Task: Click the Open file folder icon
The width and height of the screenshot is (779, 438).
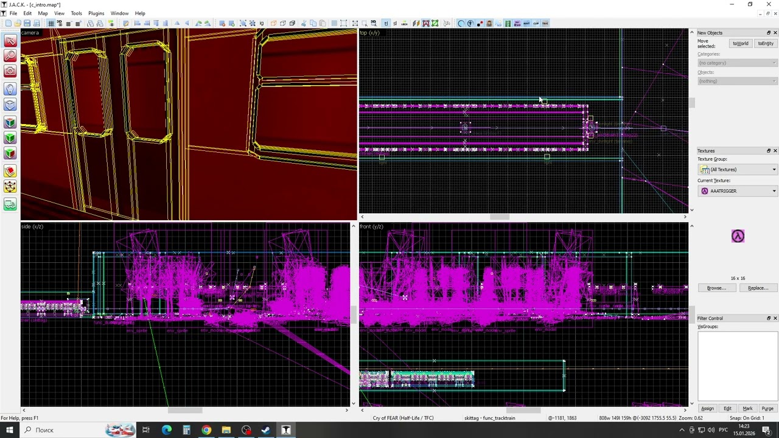Action: [x=18, y=23]
